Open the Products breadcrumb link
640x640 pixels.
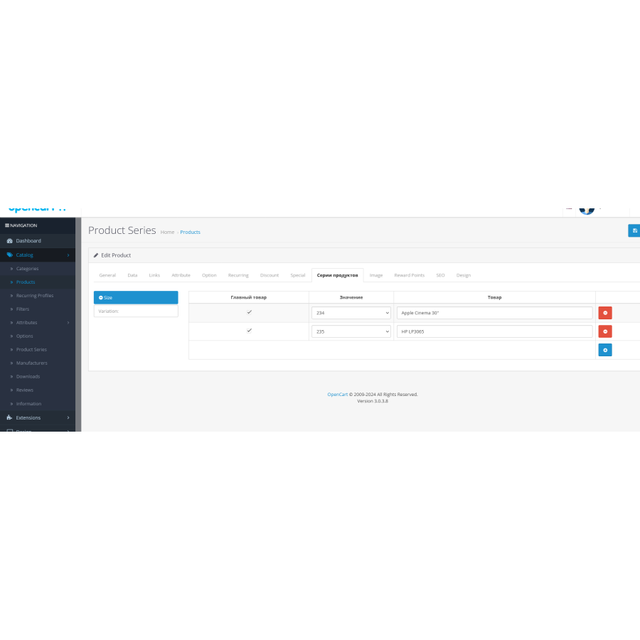coord(190,233)
